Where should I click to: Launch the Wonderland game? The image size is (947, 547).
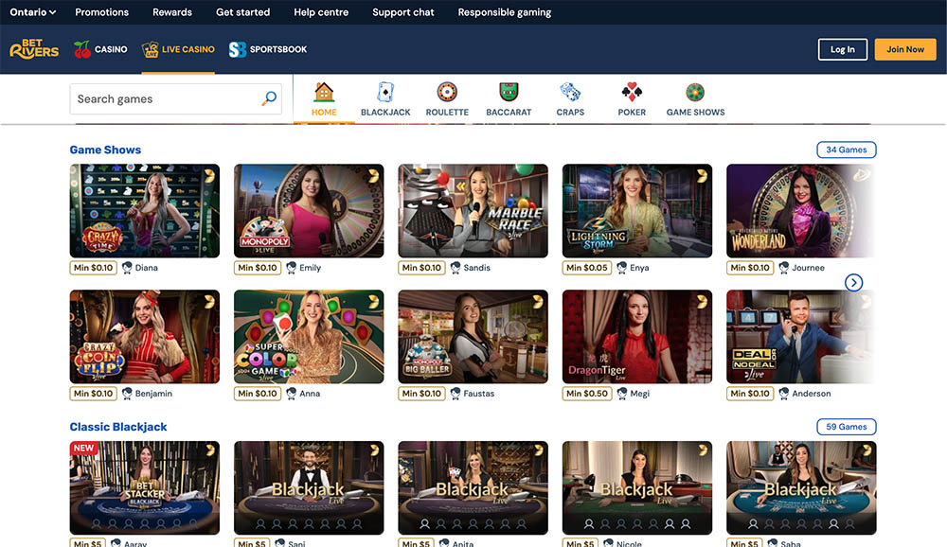(801, 211)
